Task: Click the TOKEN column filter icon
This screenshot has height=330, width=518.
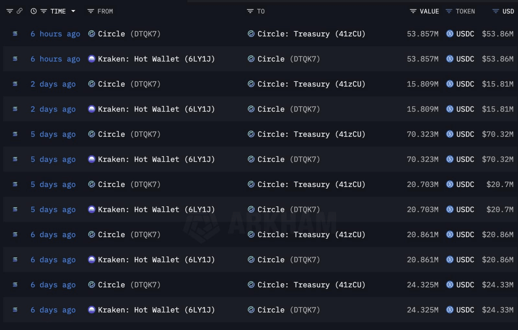Action: [449, 11]
